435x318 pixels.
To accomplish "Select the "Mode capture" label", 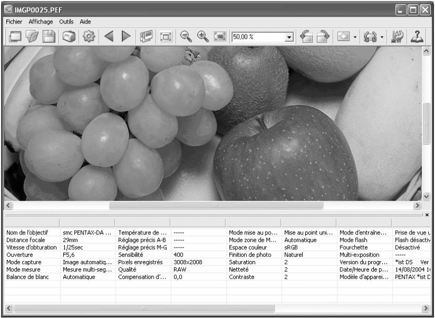I will tap(24, 262).
